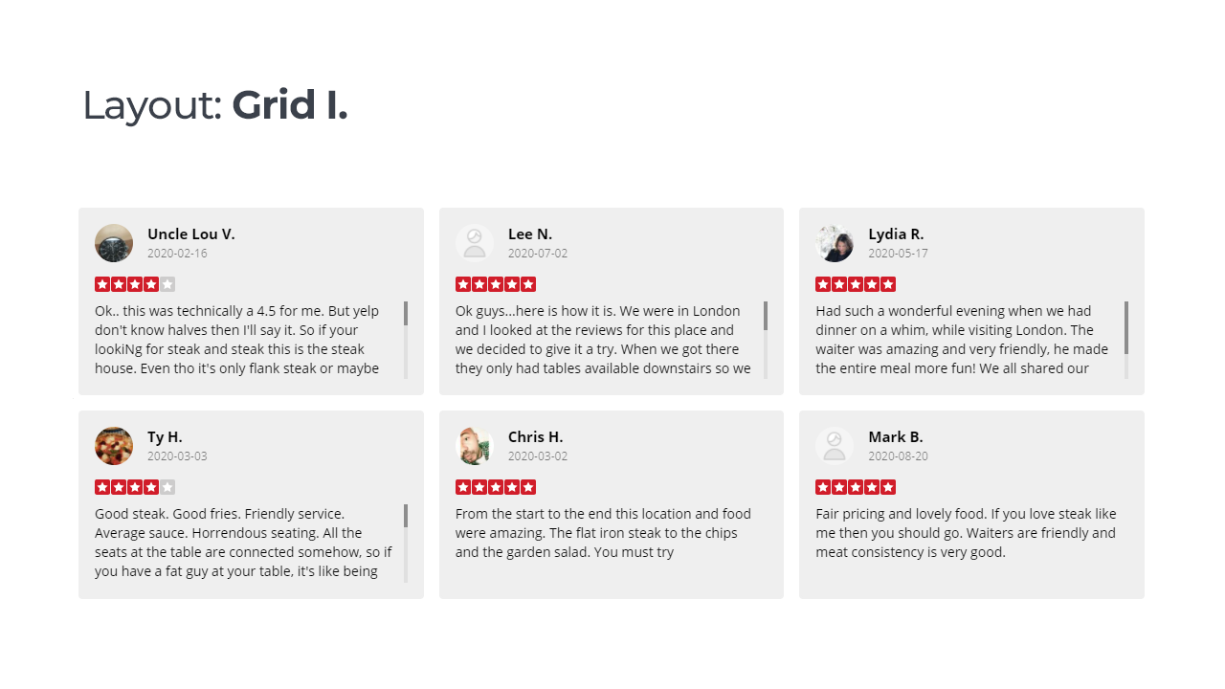Click the five-star rating under Mark B.
This screenshot has height=689, width=1225.
click(x=856, y=487)
